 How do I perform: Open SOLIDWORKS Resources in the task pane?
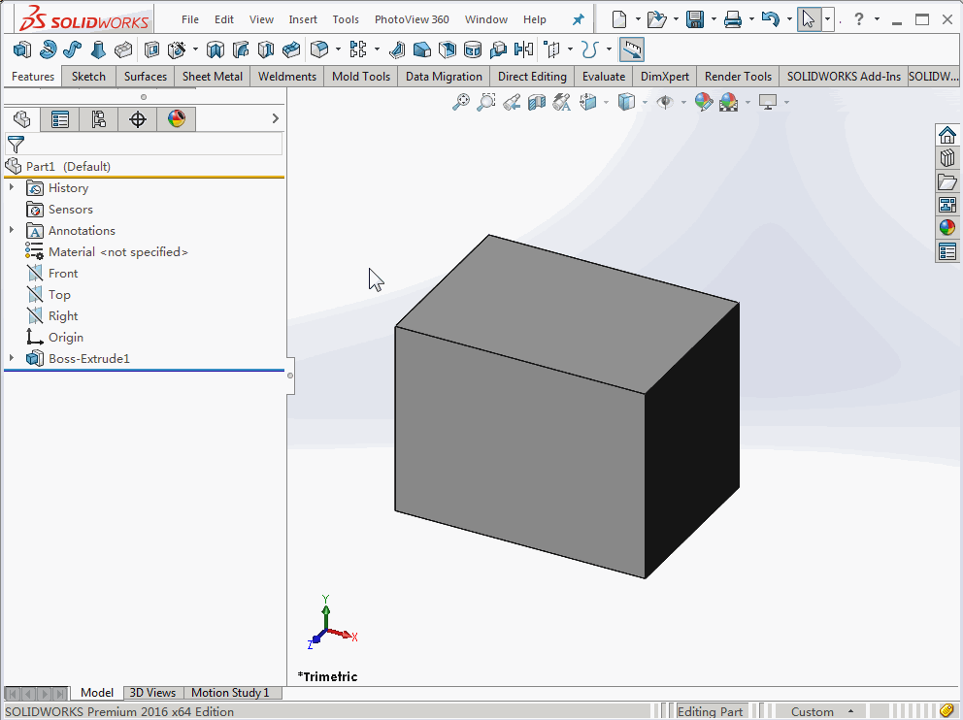click(x=947, y=135)
